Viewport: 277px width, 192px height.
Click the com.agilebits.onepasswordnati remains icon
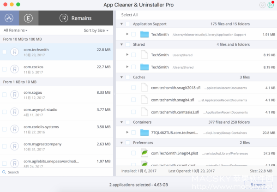(x=14, y=163)
